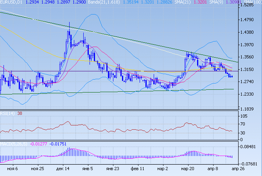
Task: Select the янв 23 date marker
Action: 113,169
